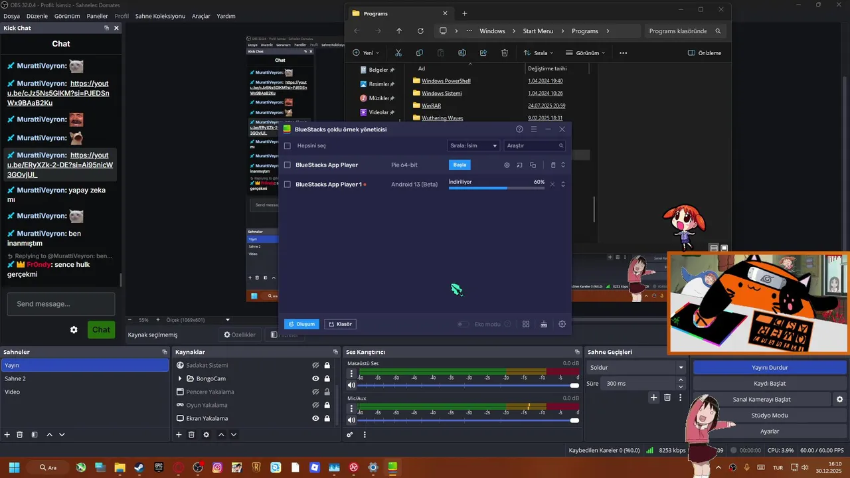Hide BongoCam source visibility eye
The height and width of the screenshot is (478, 850).
click(x=316, y=378)
